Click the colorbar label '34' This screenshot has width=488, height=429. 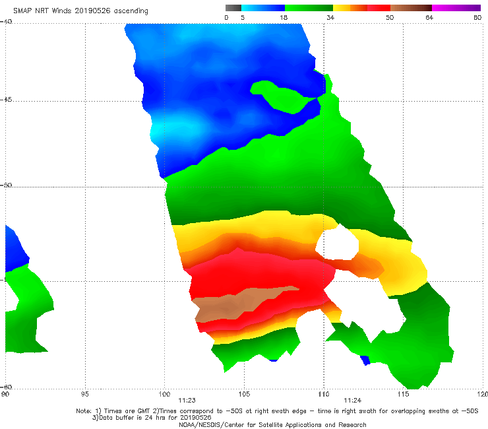pos(330,17)
